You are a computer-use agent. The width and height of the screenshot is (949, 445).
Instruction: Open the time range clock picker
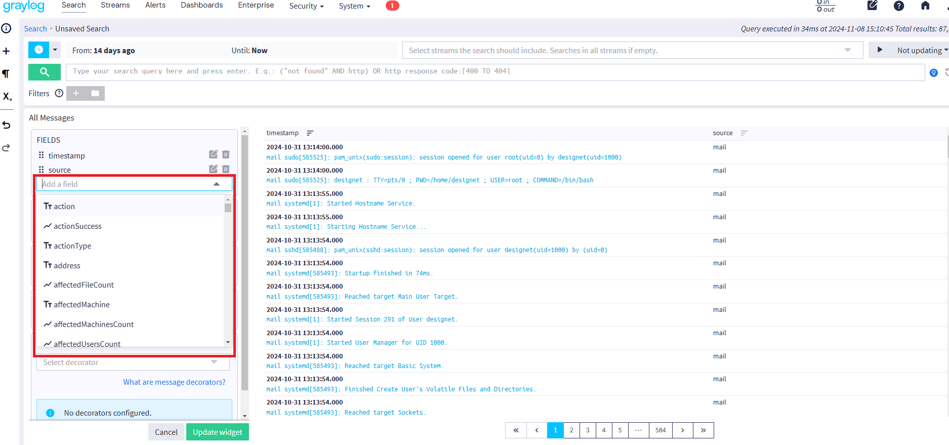tap(39, 50)
